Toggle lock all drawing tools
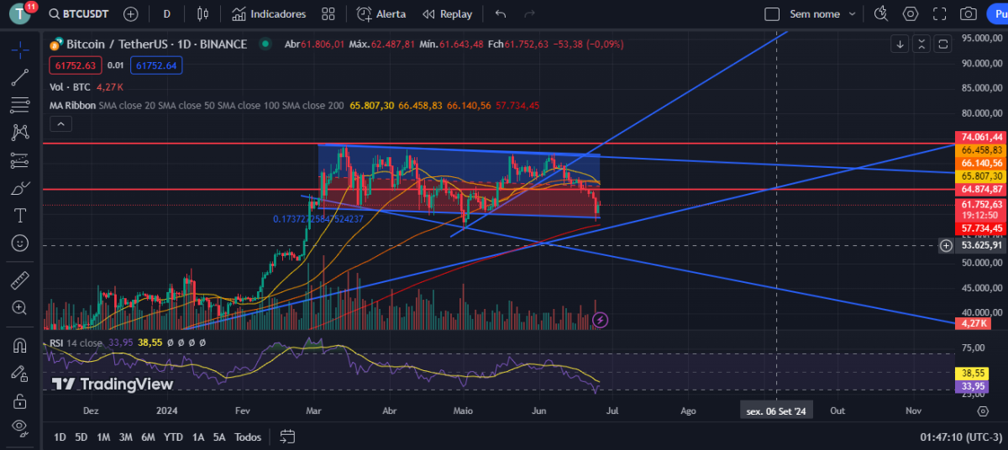1008x450 pixels. pyautogui.click(x=20, y=401)
